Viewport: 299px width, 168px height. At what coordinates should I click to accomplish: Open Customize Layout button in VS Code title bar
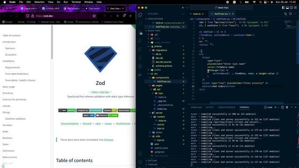295,7
